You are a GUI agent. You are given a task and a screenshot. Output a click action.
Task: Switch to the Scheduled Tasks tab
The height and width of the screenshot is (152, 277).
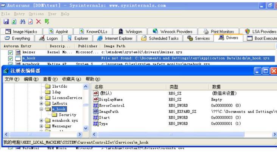click(x=160, y=38)
